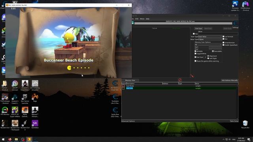Viewport: 253px width, 142px height.
Task: Open the memory region All dropdown
Action: 208,45
